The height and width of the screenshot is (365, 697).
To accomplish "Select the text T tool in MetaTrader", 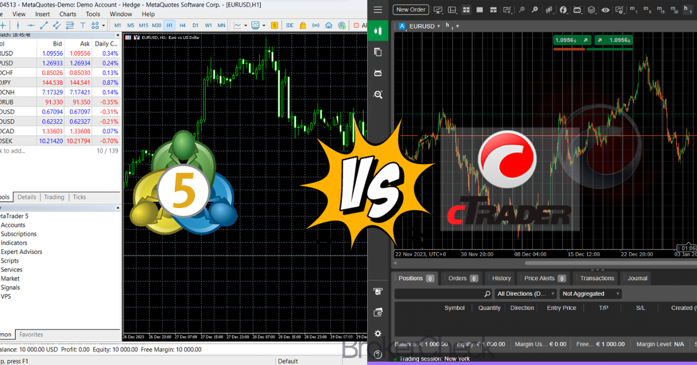I will coord(82,26).
